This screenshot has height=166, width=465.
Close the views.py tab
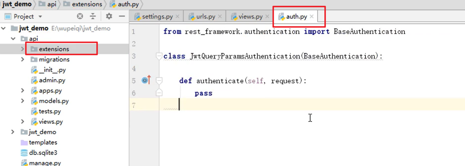tap(267, 16)
